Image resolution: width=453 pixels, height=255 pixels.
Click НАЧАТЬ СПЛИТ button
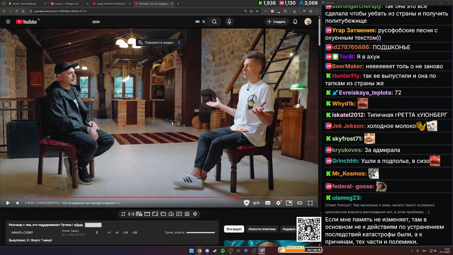(22, 233)
